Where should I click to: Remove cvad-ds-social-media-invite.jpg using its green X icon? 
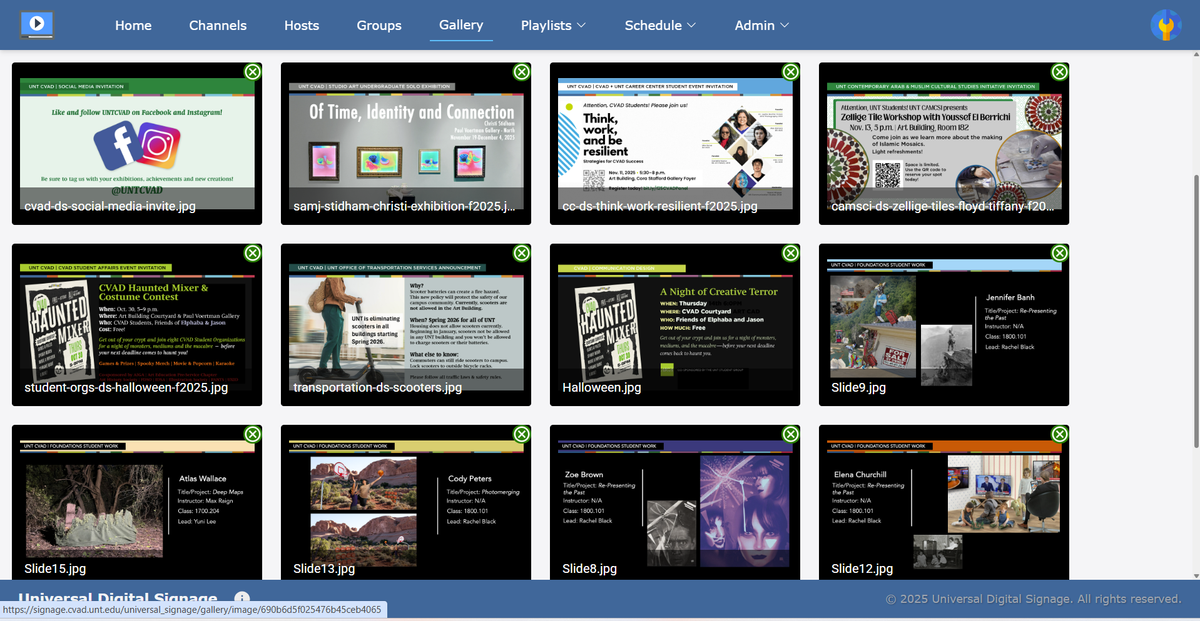[x=253, y=72]
